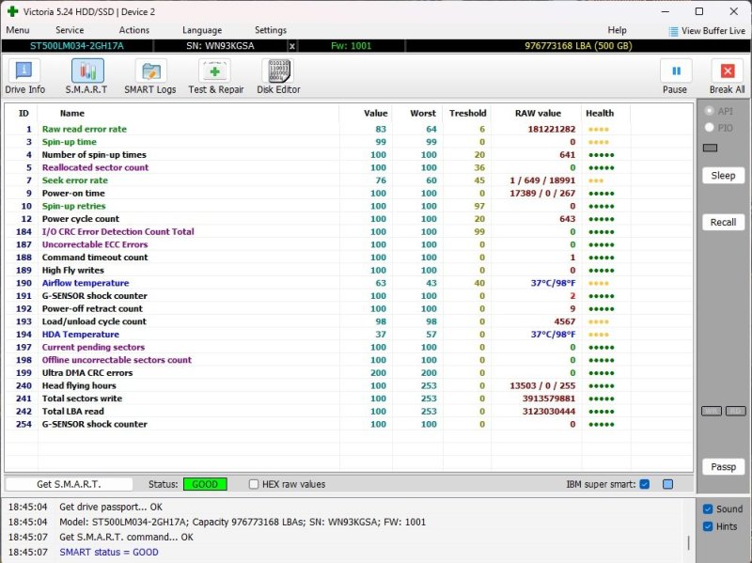
Task: Select the S.M.A.R.T toolbar icon
Action: click(x=87, y=72)
